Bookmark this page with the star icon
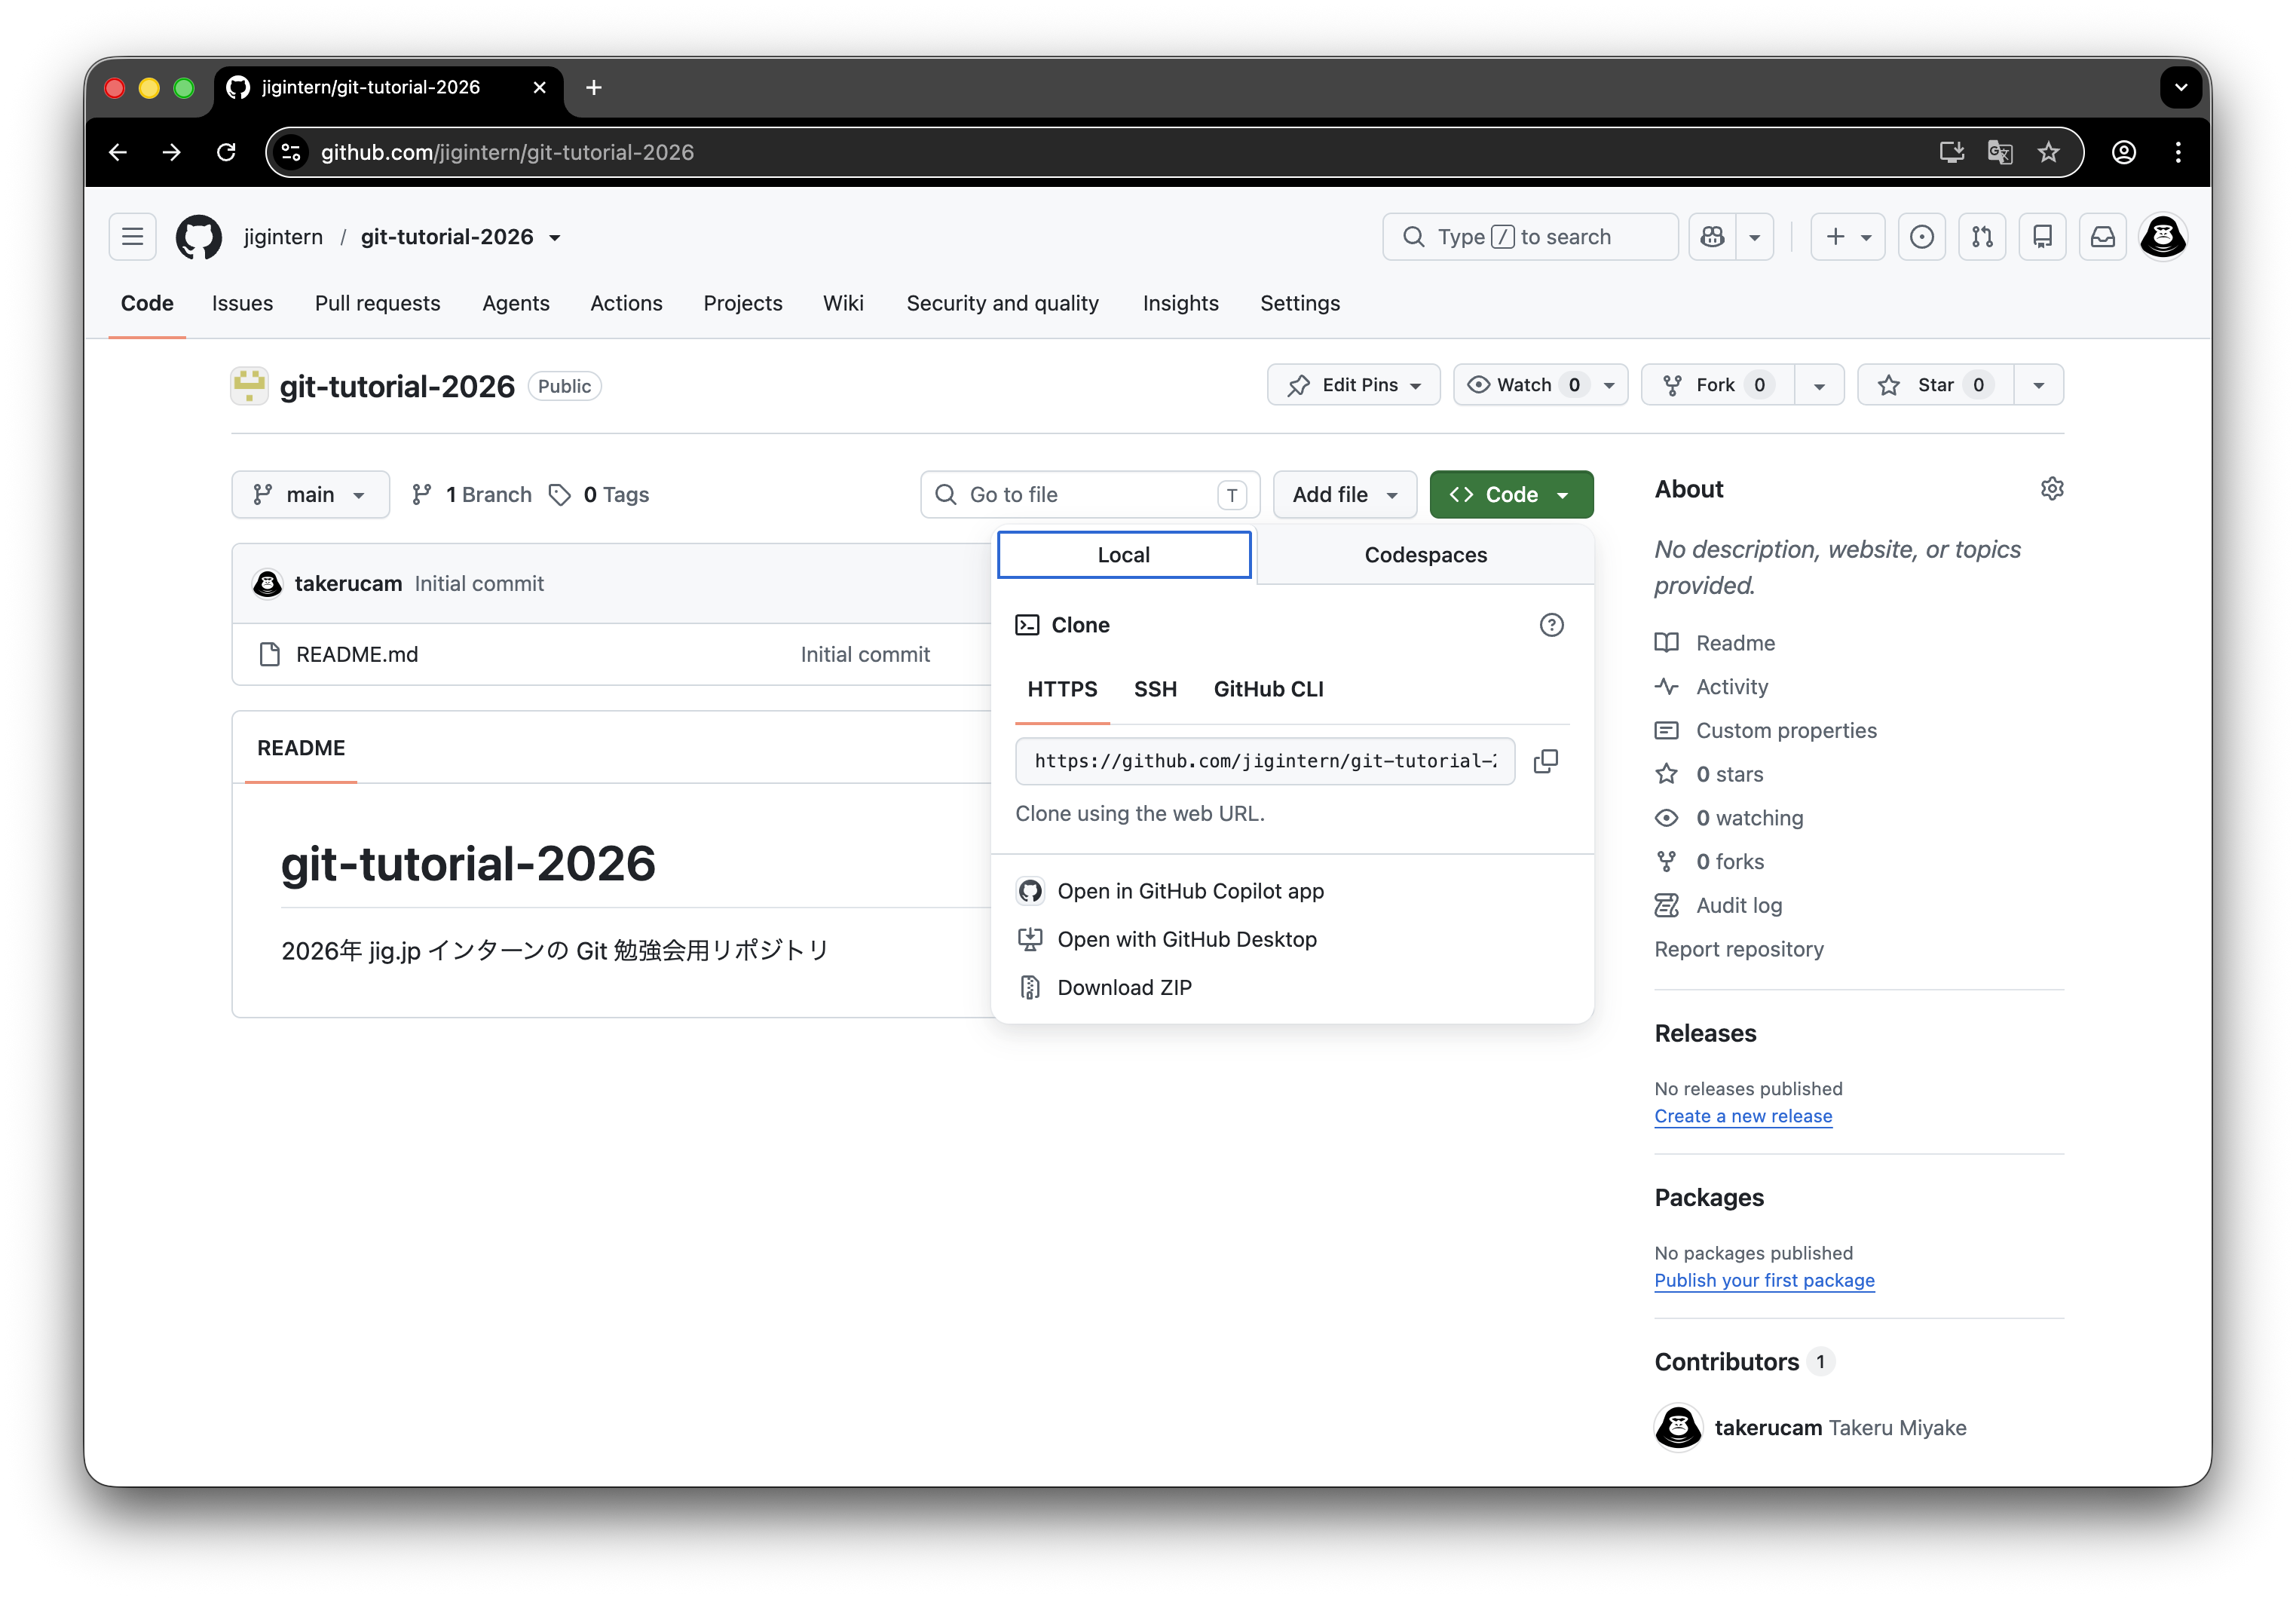Viewport: 2296px width, 1598px height. point(2048,152)
